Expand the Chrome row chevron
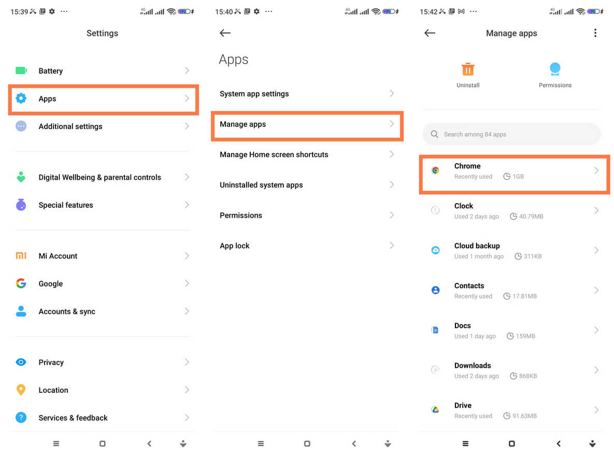Image resolution: width=614 pixels, height=456 pixels. (596, 170)
